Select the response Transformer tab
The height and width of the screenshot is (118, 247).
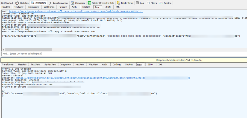point(8,64)
